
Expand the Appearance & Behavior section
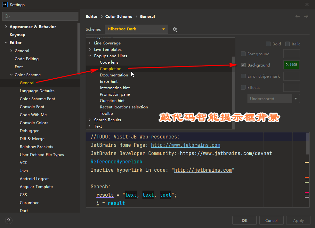coord(6,27)
